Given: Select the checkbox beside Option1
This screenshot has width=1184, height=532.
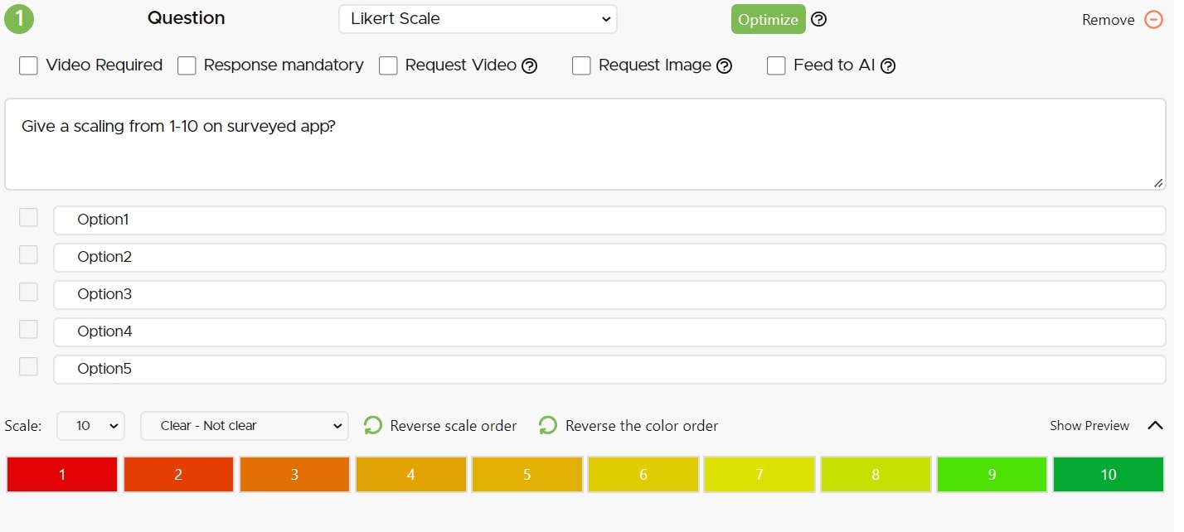Looking at the screenshot, I should (x=29, y=218).
